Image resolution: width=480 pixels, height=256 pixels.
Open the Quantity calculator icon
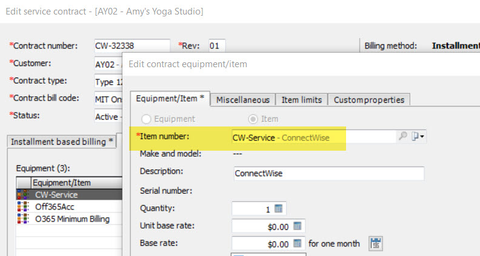pos(279,209)
